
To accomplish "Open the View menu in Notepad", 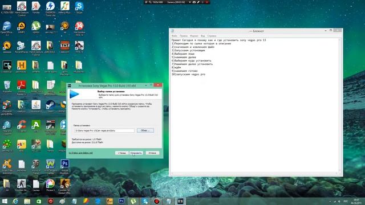I will [203, 36].
